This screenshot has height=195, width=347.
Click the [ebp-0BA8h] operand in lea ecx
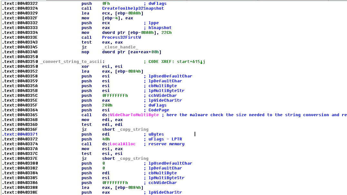coord(129,13)
